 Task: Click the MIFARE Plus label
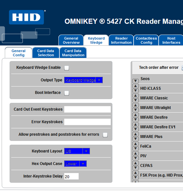[x=151, y=136]
